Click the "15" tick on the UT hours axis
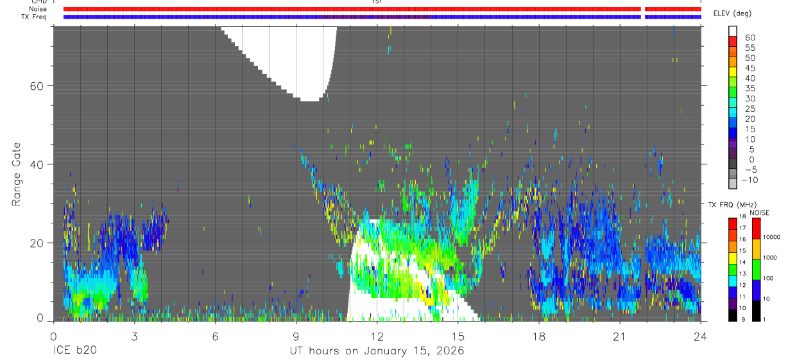 pos(458,336)
